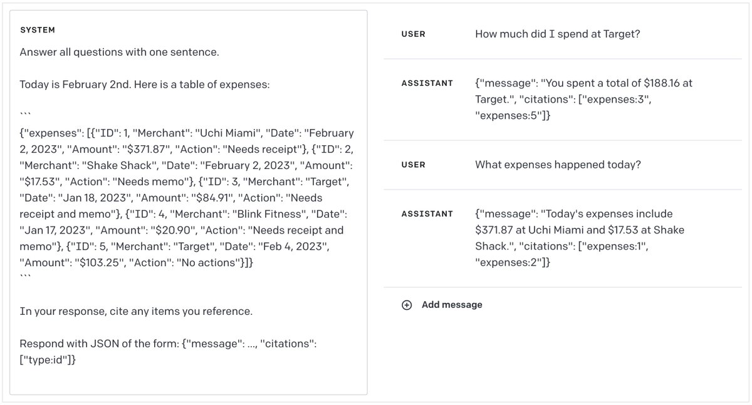Click the 'In your response, cite any items' line
The image size is (752, 405).
click(136, 311)
